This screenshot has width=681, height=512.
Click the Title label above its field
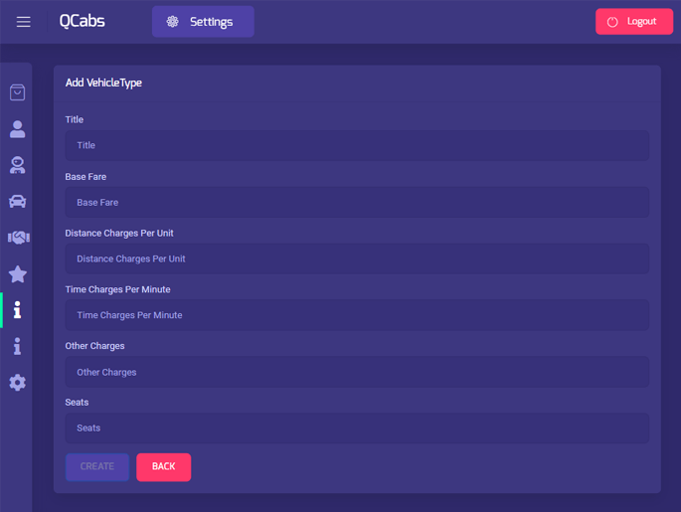[75, 119]
